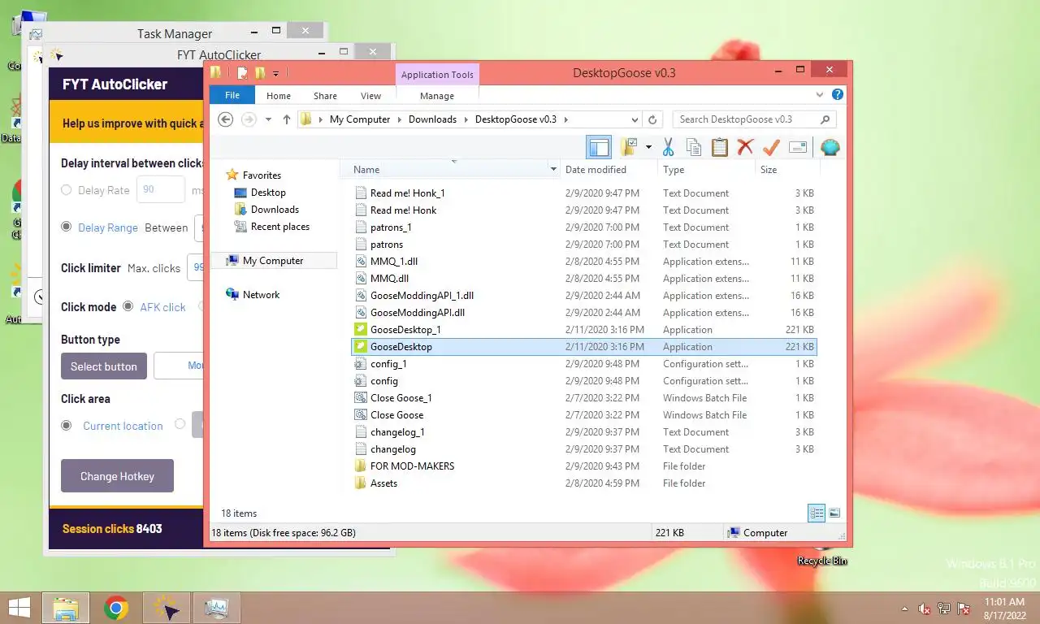Click the Change Hotkey button
Screen dimensions: 1040x624
pyautogui.click(x=117, y=476)
